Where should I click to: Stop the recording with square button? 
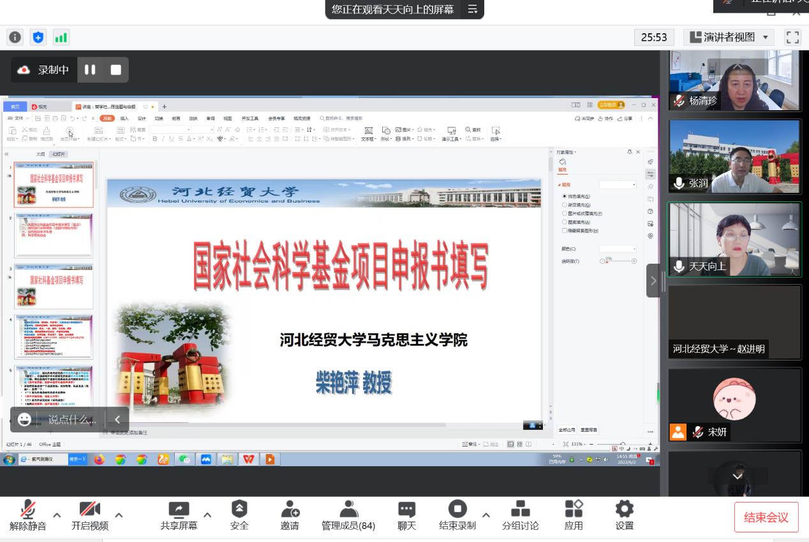pos(115,70)
